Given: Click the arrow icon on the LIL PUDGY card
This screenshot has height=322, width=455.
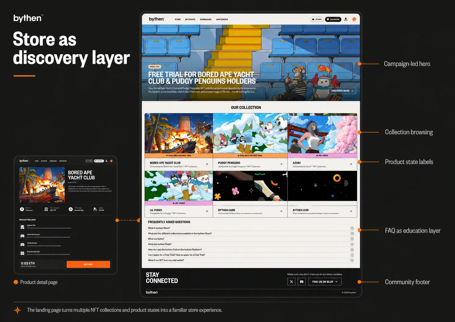Looking at the screenshot, I should [x=207, y=211].
